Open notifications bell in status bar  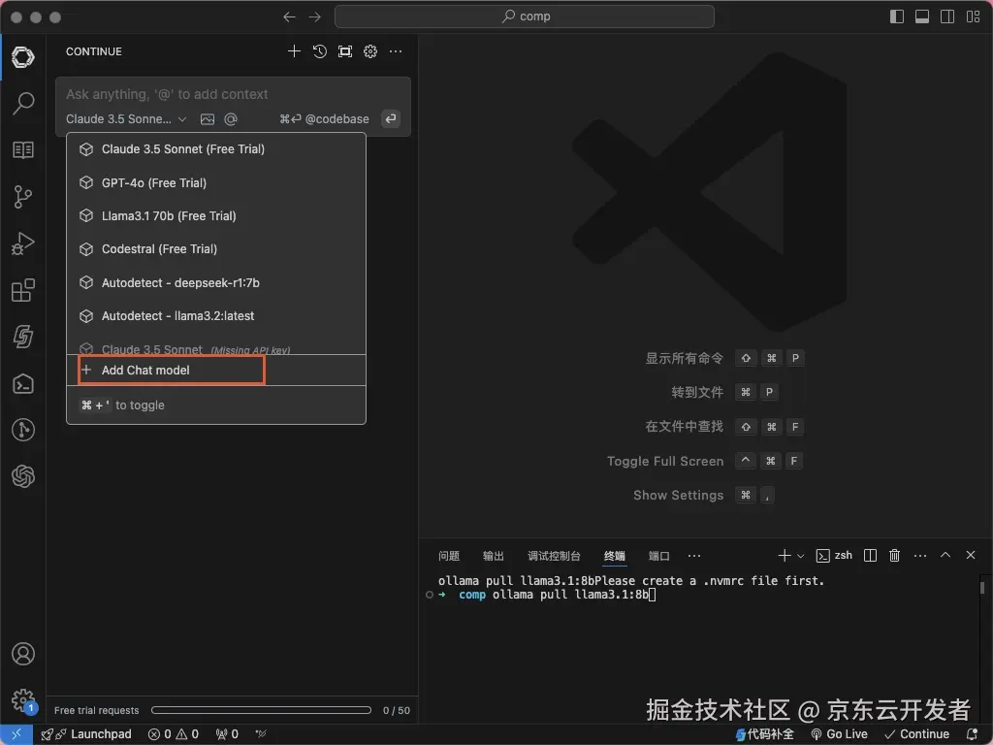pyautogui.click(x=973, y=734)
